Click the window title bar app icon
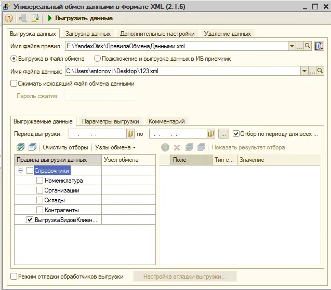The height and width of the screenshot is (290, 331). [6, 6]
